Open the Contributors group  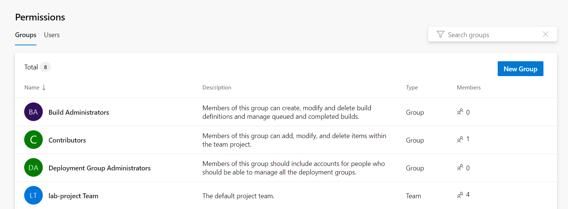(67, 140)
